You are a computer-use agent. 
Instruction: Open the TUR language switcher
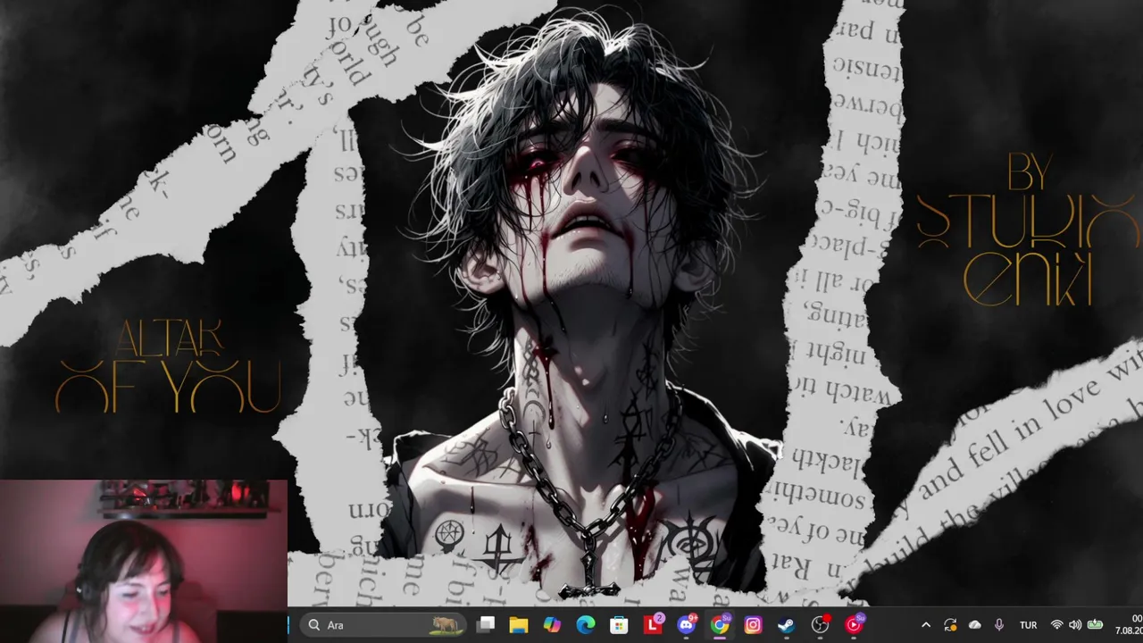tap(1028, 625)
